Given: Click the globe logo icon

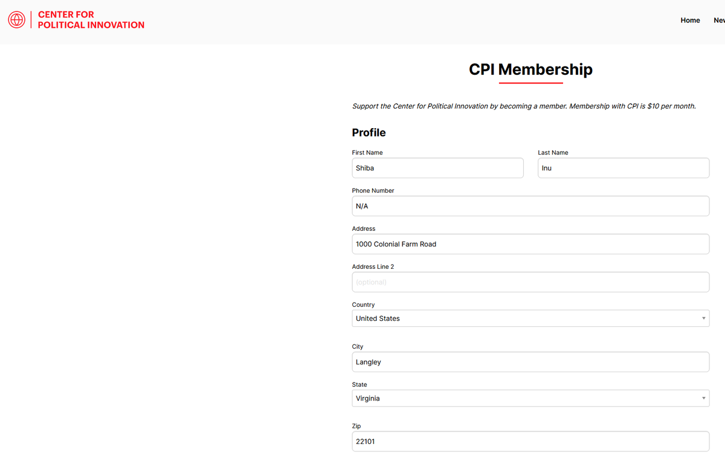Looking at the screenshot, I should (x=16, y=20).
